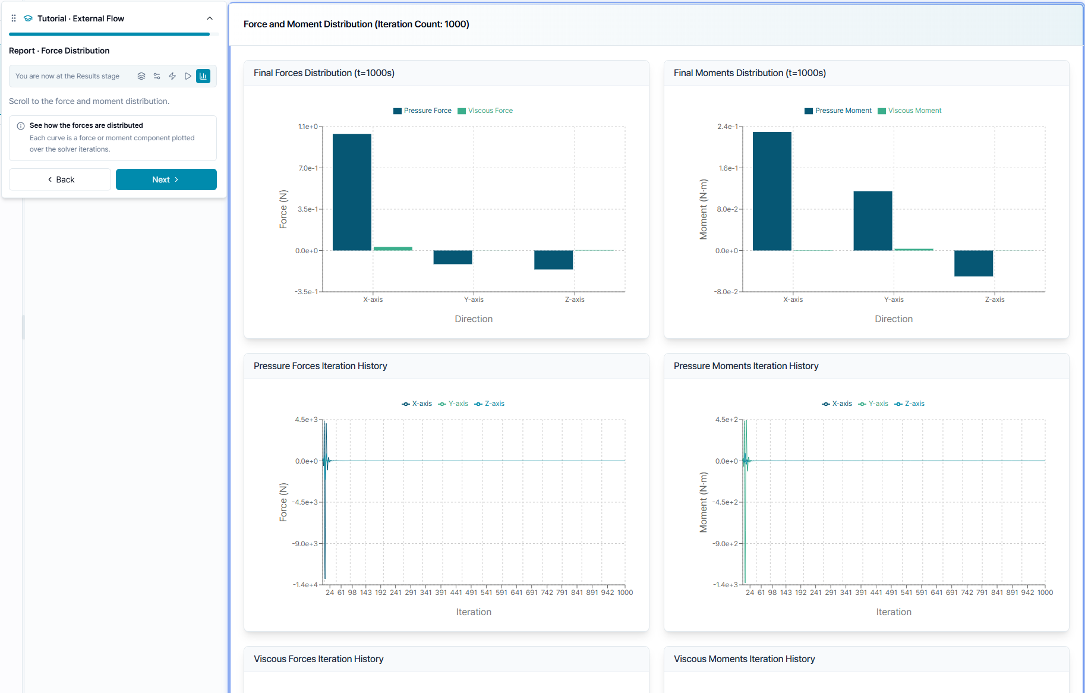Click the lightning bolt stage icon

[172, 76]
